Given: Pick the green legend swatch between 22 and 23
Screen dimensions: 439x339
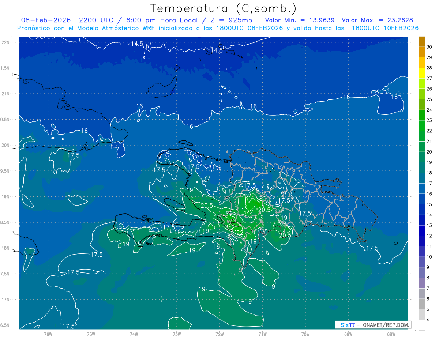Looking at the screenshot, I should coord(422,125).
